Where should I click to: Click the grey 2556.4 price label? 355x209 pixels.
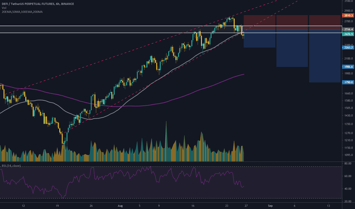[348, 29]
